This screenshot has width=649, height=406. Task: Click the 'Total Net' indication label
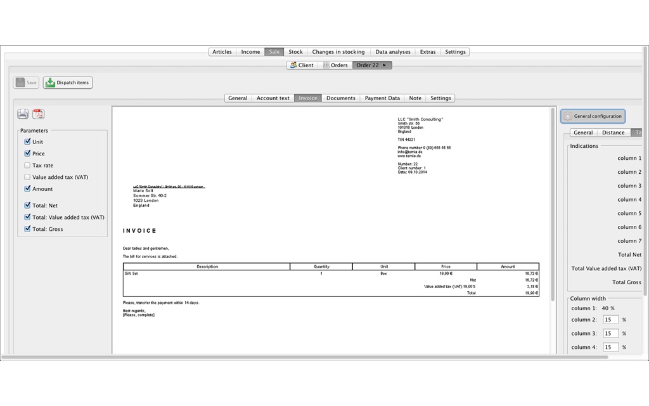coord(629,254)
